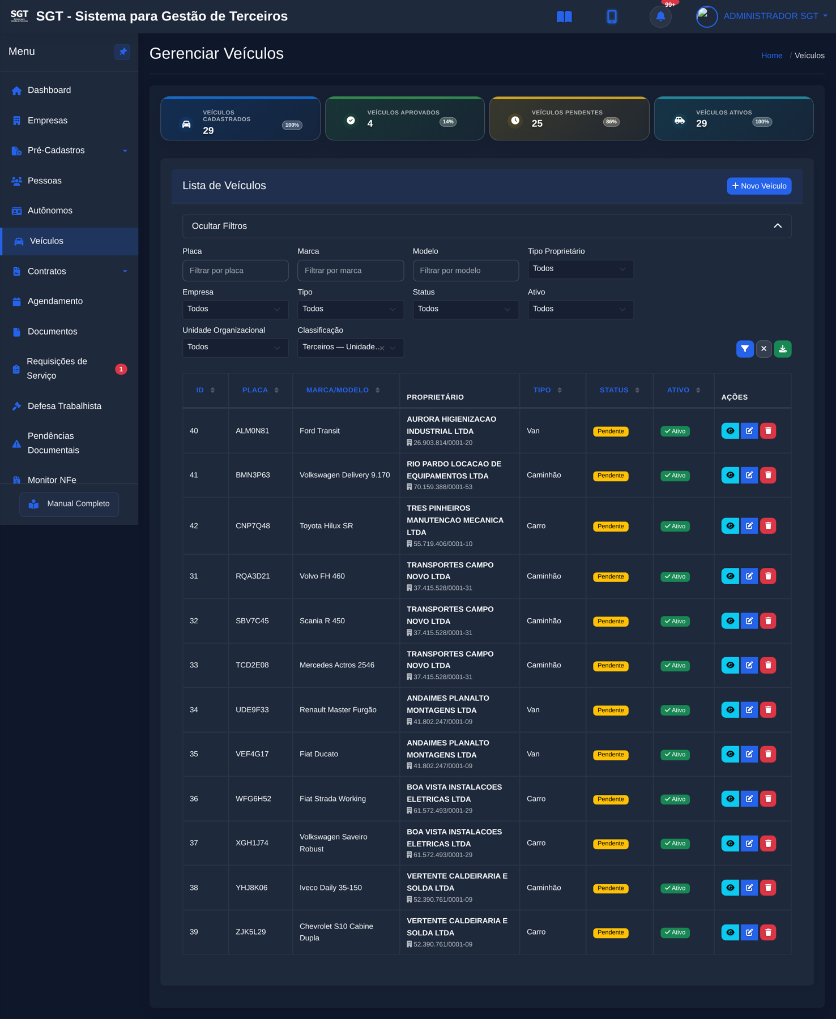Edit vehicle CNP7Q48 record
Viewport: 836px width, 1019px height.
(x=749, y=526)
